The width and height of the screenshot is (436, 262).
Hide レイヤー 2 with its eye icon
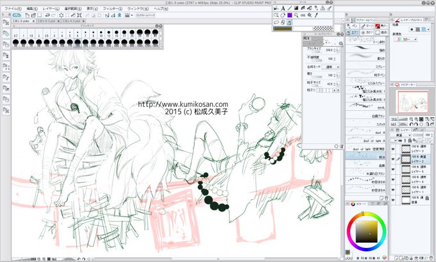393,160
